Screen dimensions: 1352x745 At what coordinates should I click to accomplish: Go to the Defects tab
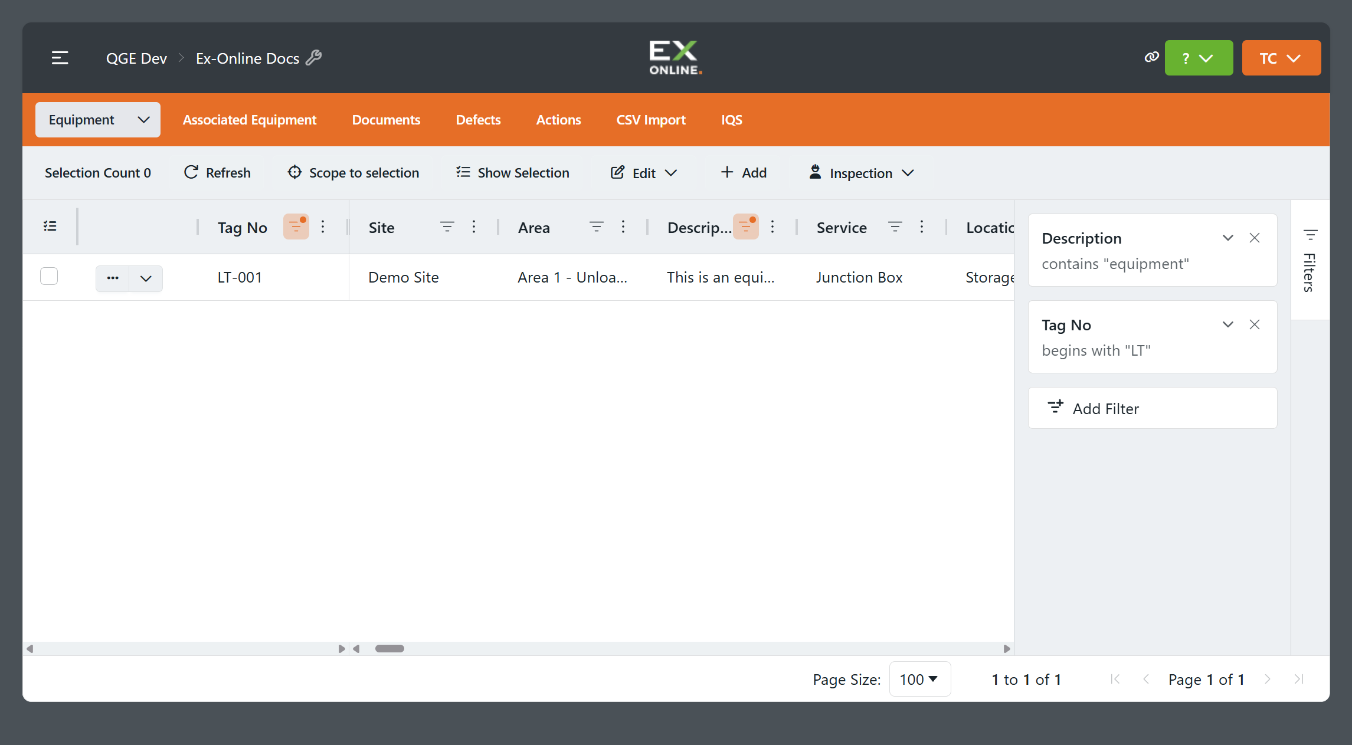point(478,120)
